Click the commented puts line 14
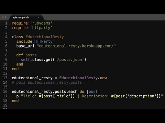Screen dimensions: 165x123 47,82
